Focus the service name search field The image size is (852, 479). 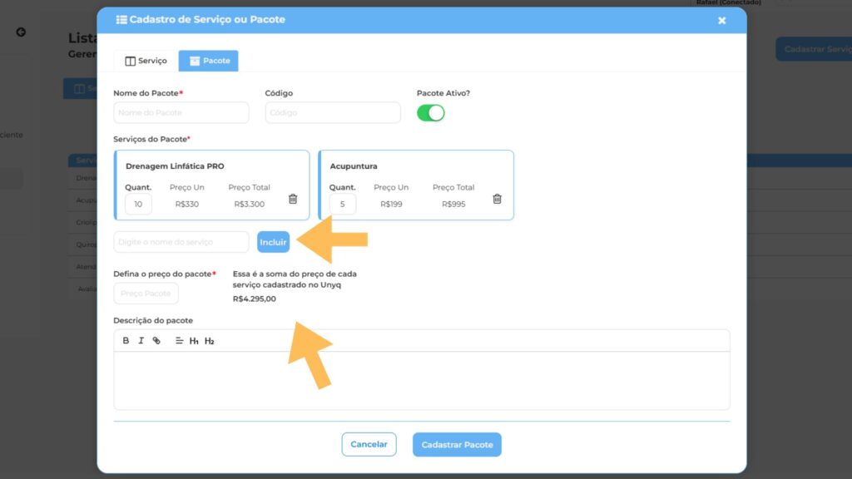coord(181,242)
